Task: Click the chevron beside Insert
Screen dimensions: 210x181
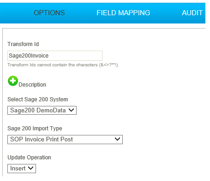Action: pos(30,168)
